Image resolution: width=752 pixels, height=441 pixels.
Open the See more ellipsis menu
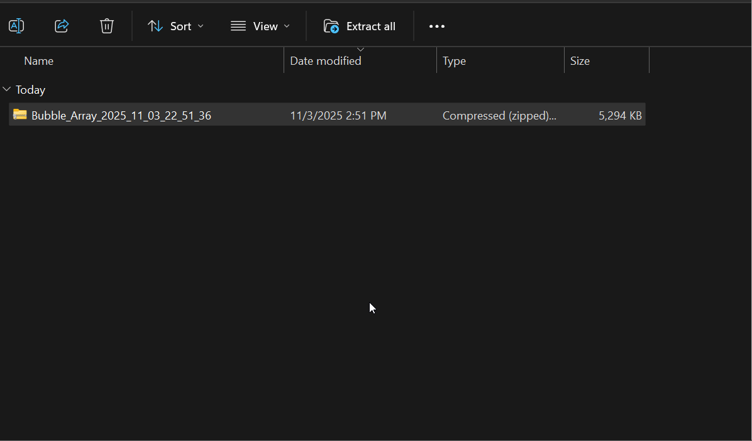(436, 26)
